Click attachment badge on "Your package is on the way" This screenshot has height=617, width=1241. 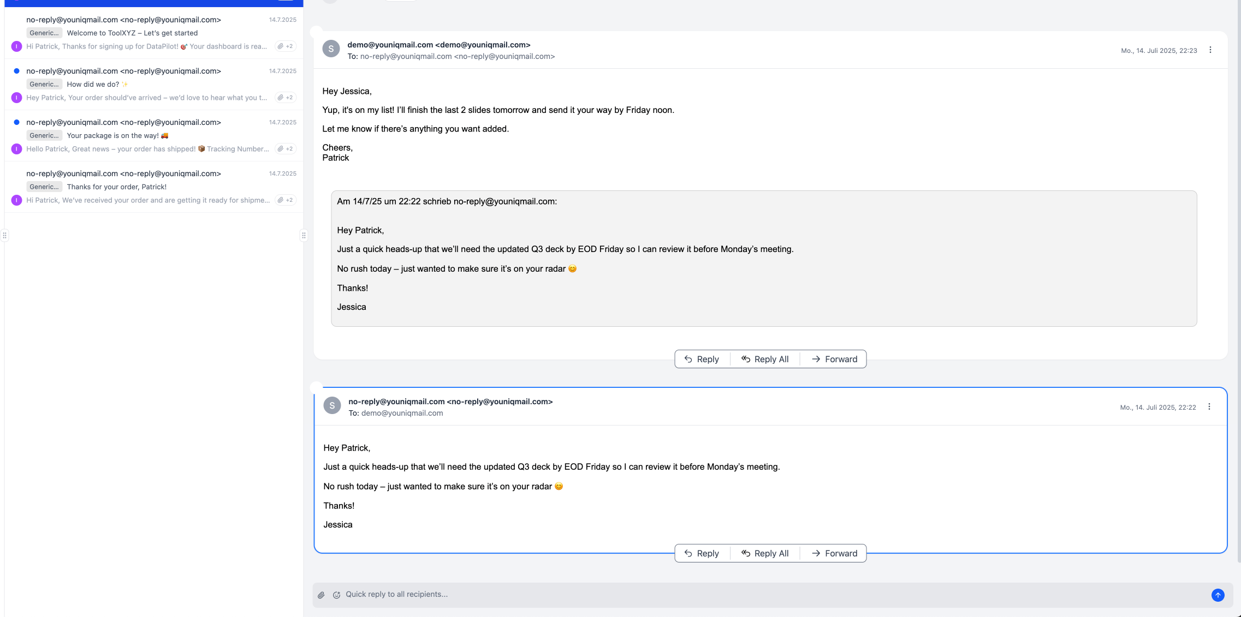click(x=285, y=149)
